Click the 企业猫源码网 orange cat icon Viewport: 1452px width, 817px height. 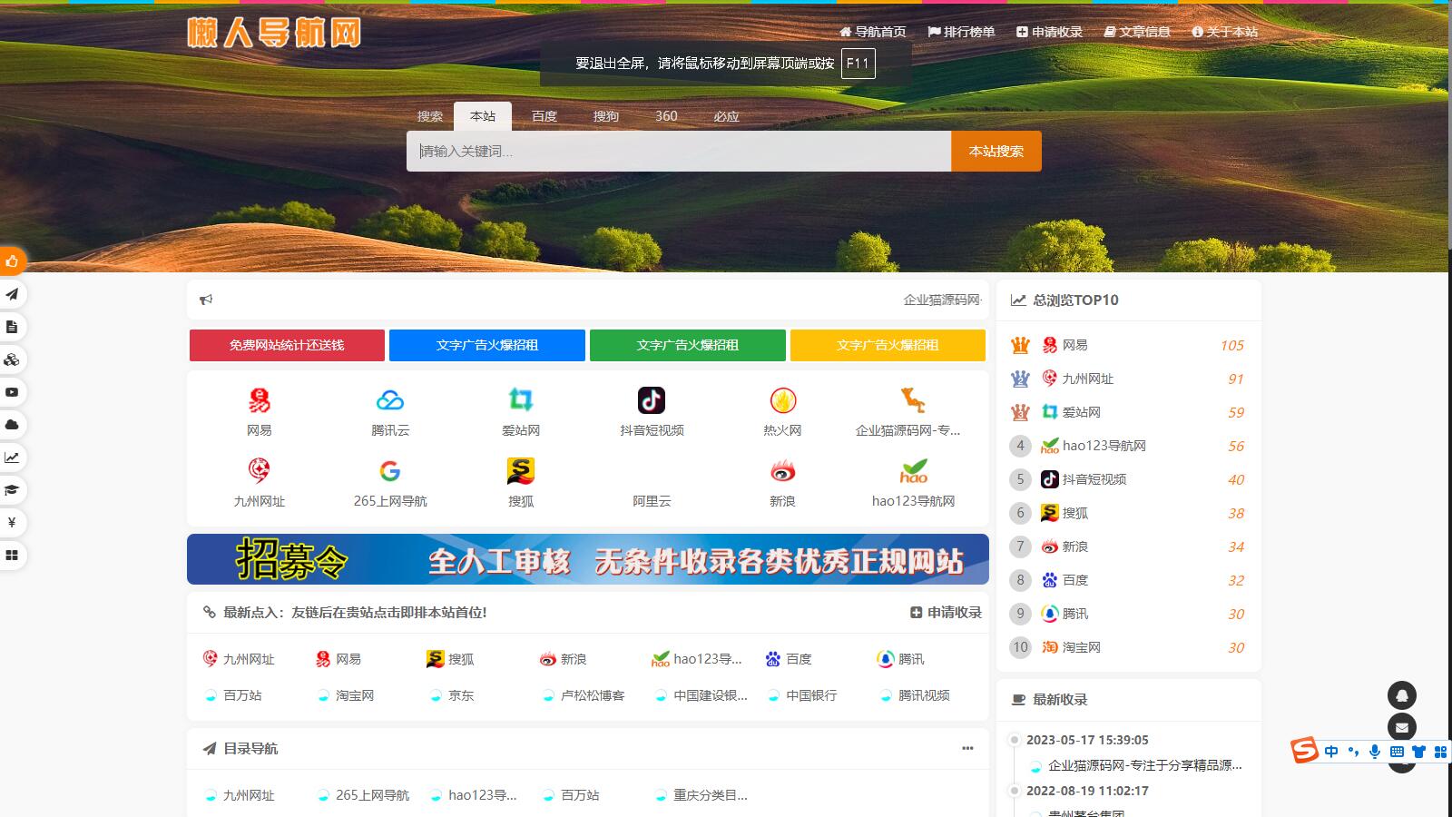pyautogui.click(x=913, y=400)
